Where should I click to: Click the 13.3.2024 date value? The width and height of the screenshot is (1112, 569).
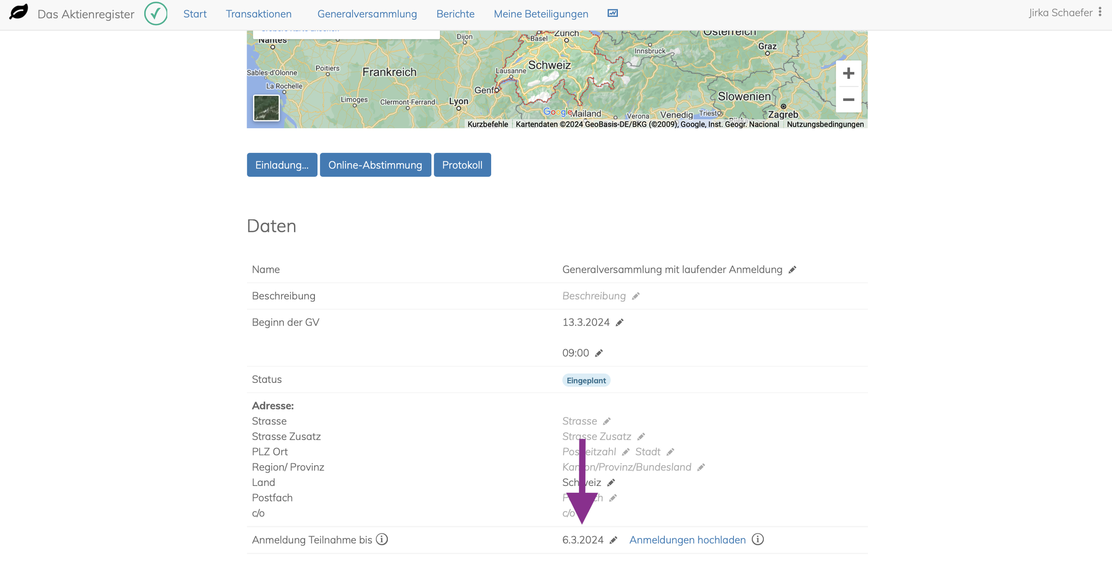coord(586,322)
